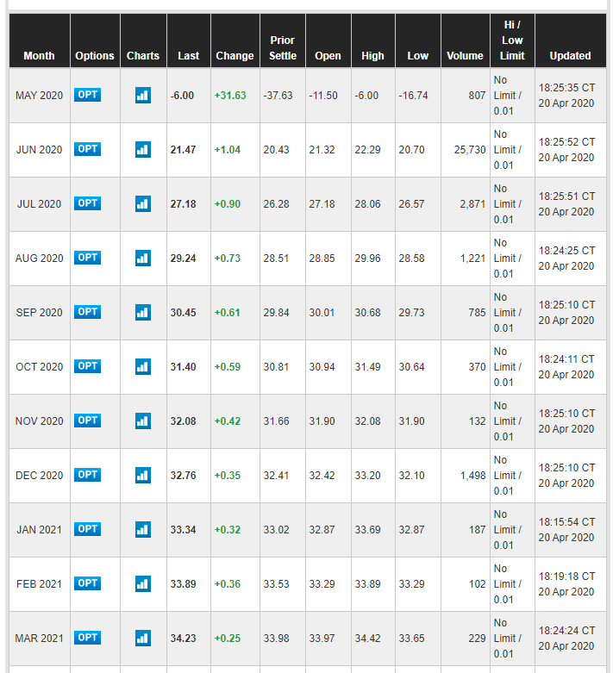613x673 pixels.
Task: Click the OPT button for JUN 2020
Action: (x=88, y=149)
